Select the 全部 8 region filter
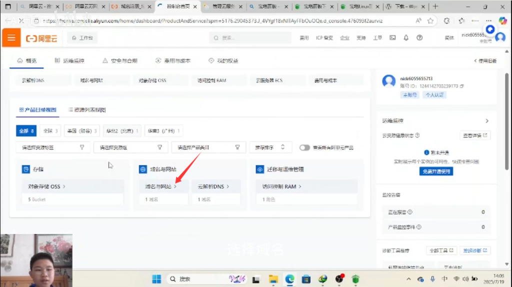The height and width of the screenshot is (287, 512). coord(26,130)
